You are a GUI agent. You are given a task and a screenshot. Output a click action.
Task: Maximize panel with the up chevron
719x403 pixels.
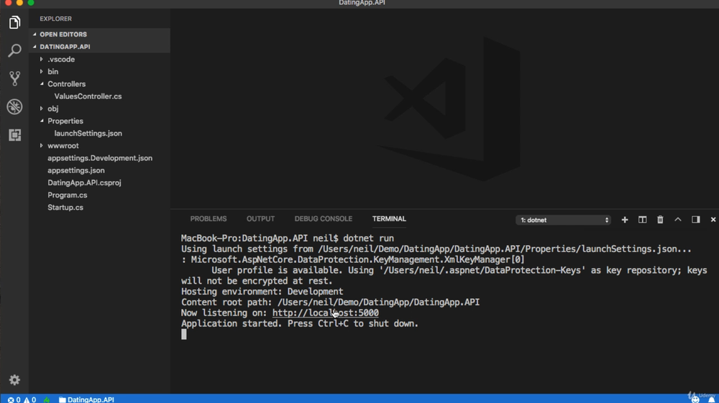pyautogui.click(x=678, y=220)
